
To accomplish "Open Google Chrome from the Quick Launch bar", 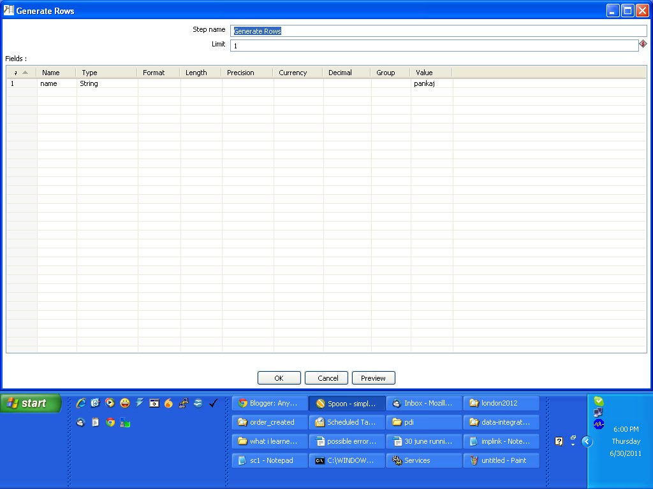I will (110, 422).
